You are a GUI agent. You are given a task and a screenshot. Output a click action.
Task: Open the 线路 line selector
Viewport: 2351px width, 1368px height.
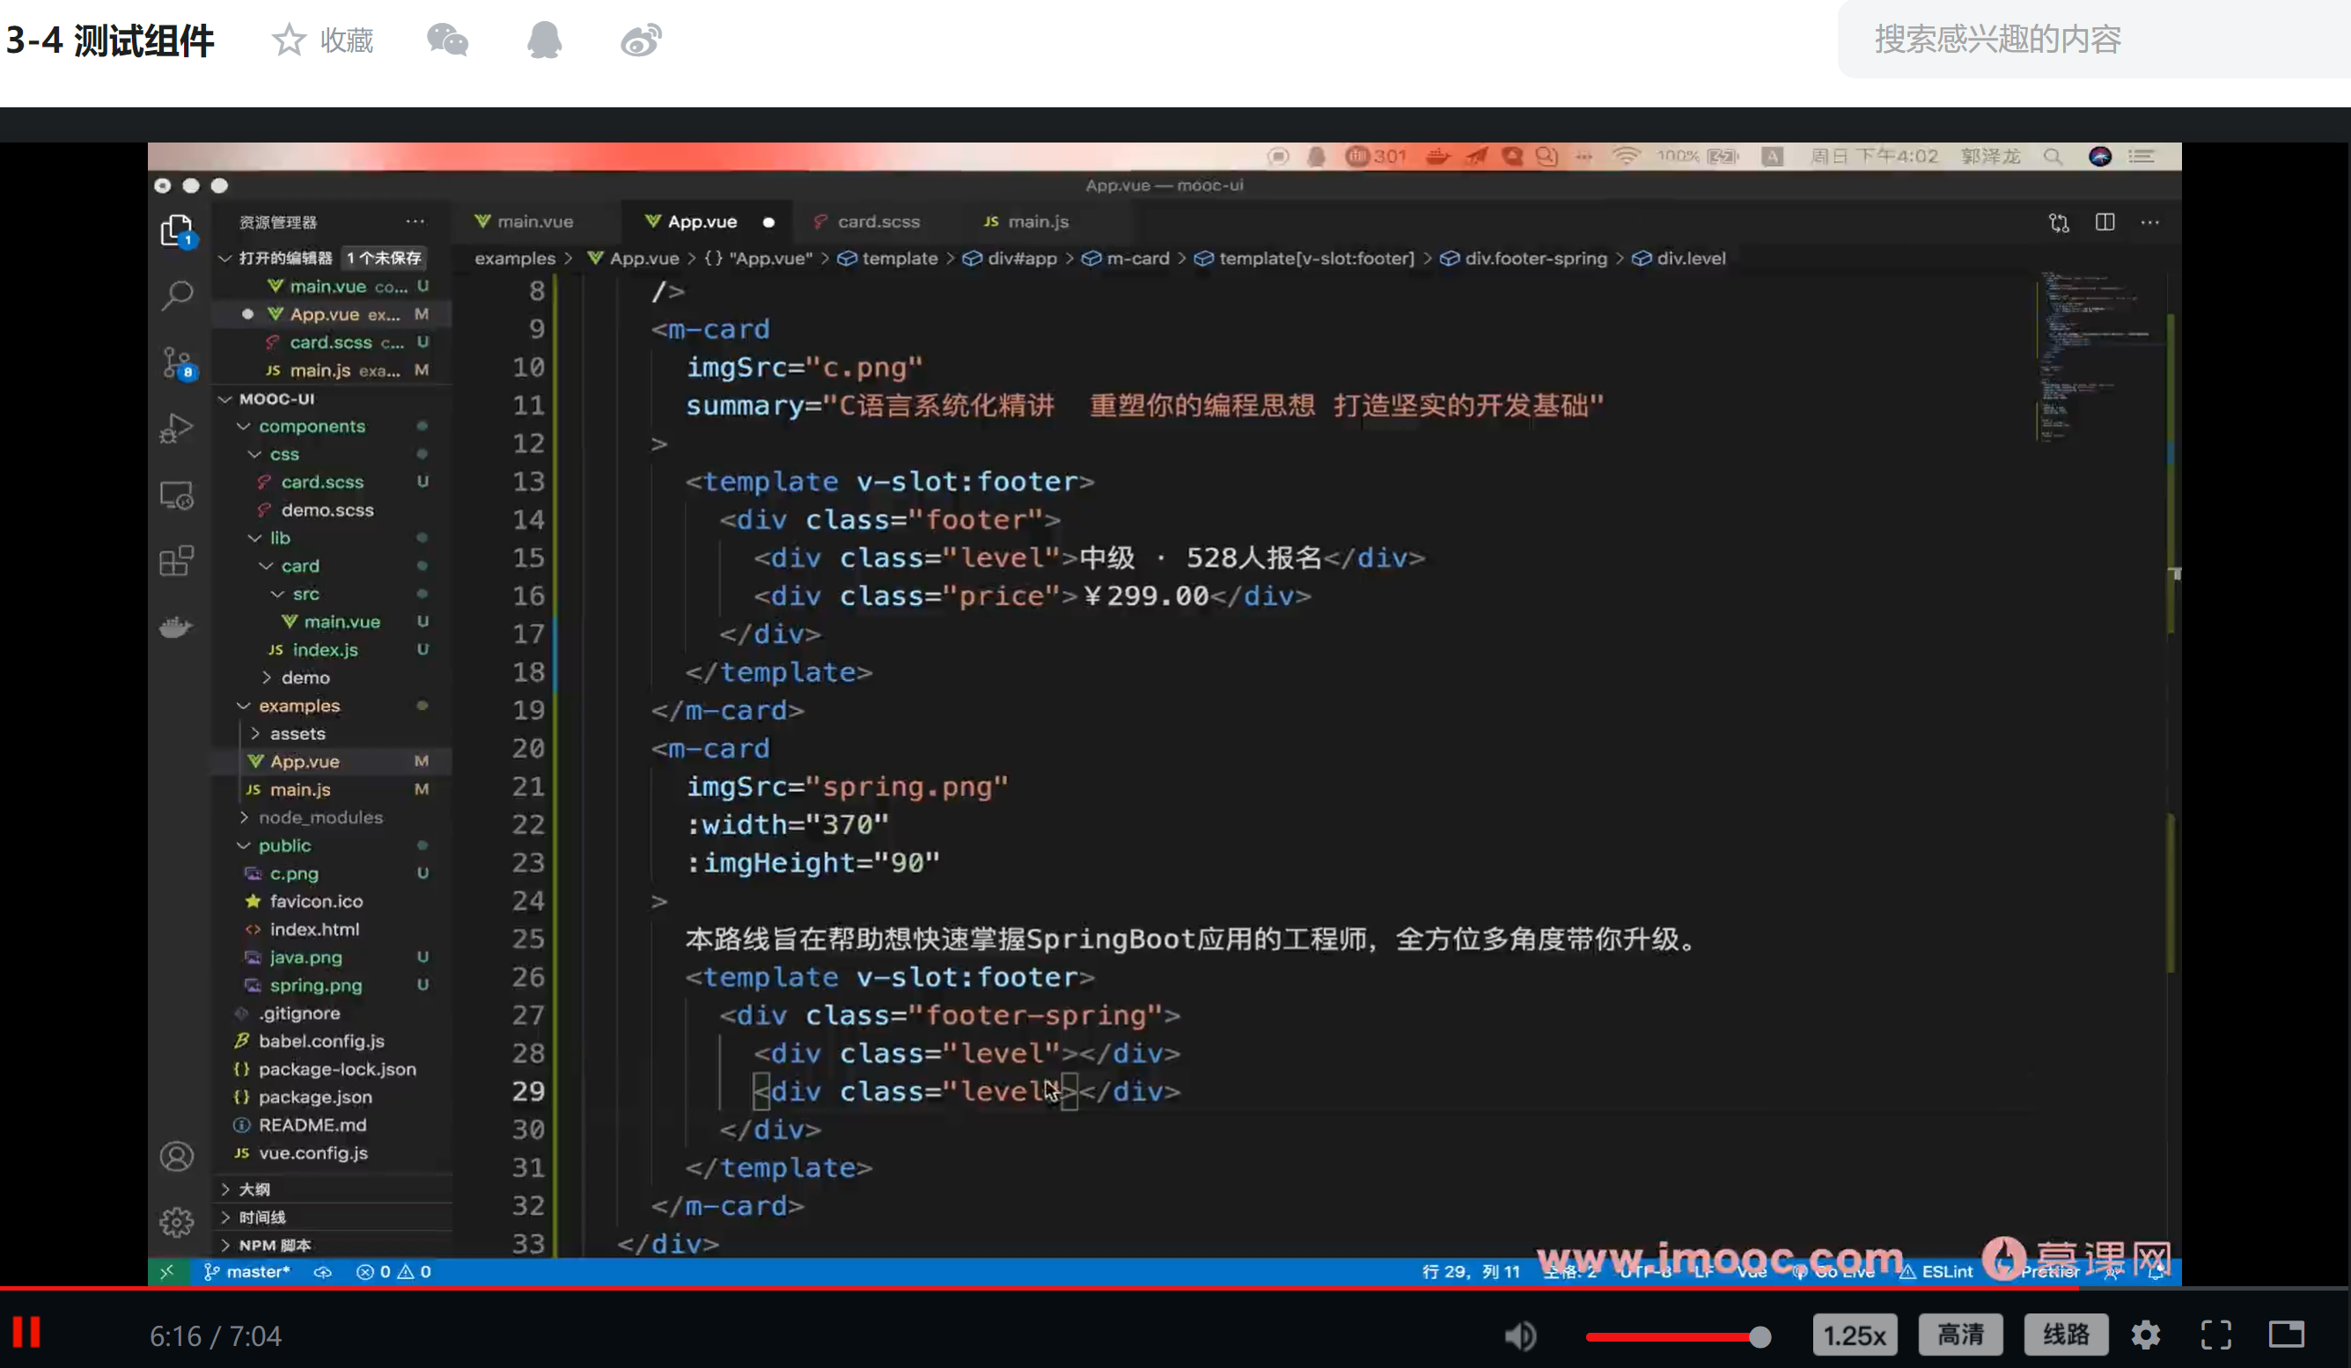[x=2066, y=1335]
